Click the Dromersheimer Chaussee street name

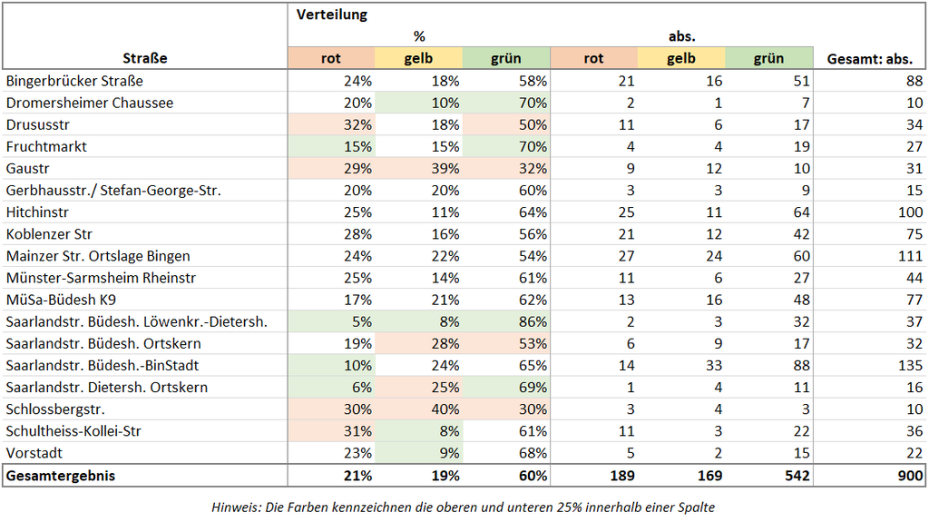pyautogui.click(x=90, y=103)
